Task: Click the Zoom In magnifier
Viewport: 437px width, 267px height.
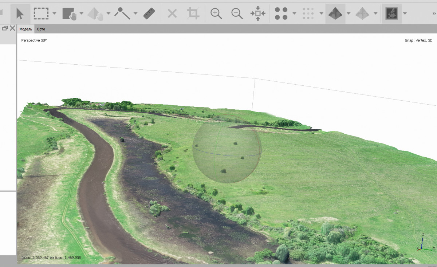Action: [x=216, y=13]
